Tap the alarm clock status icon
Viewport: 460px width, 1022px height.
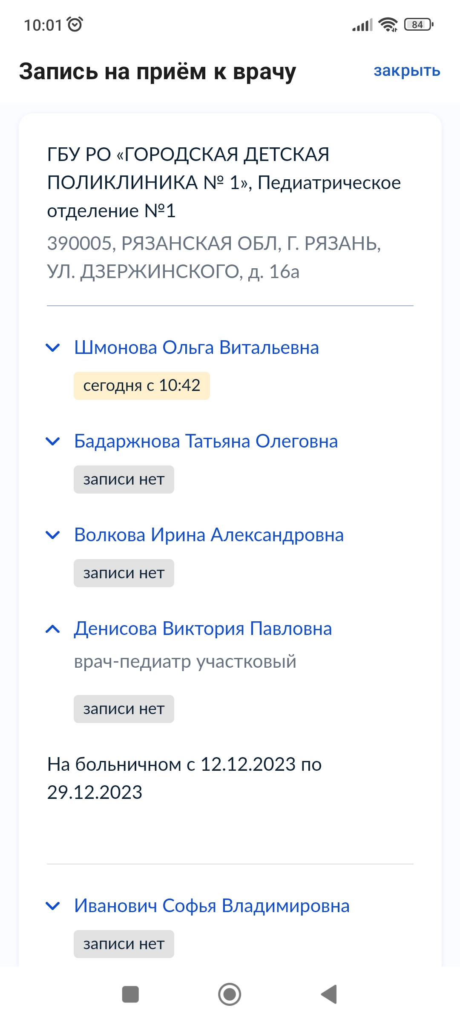tap(75, 24)
